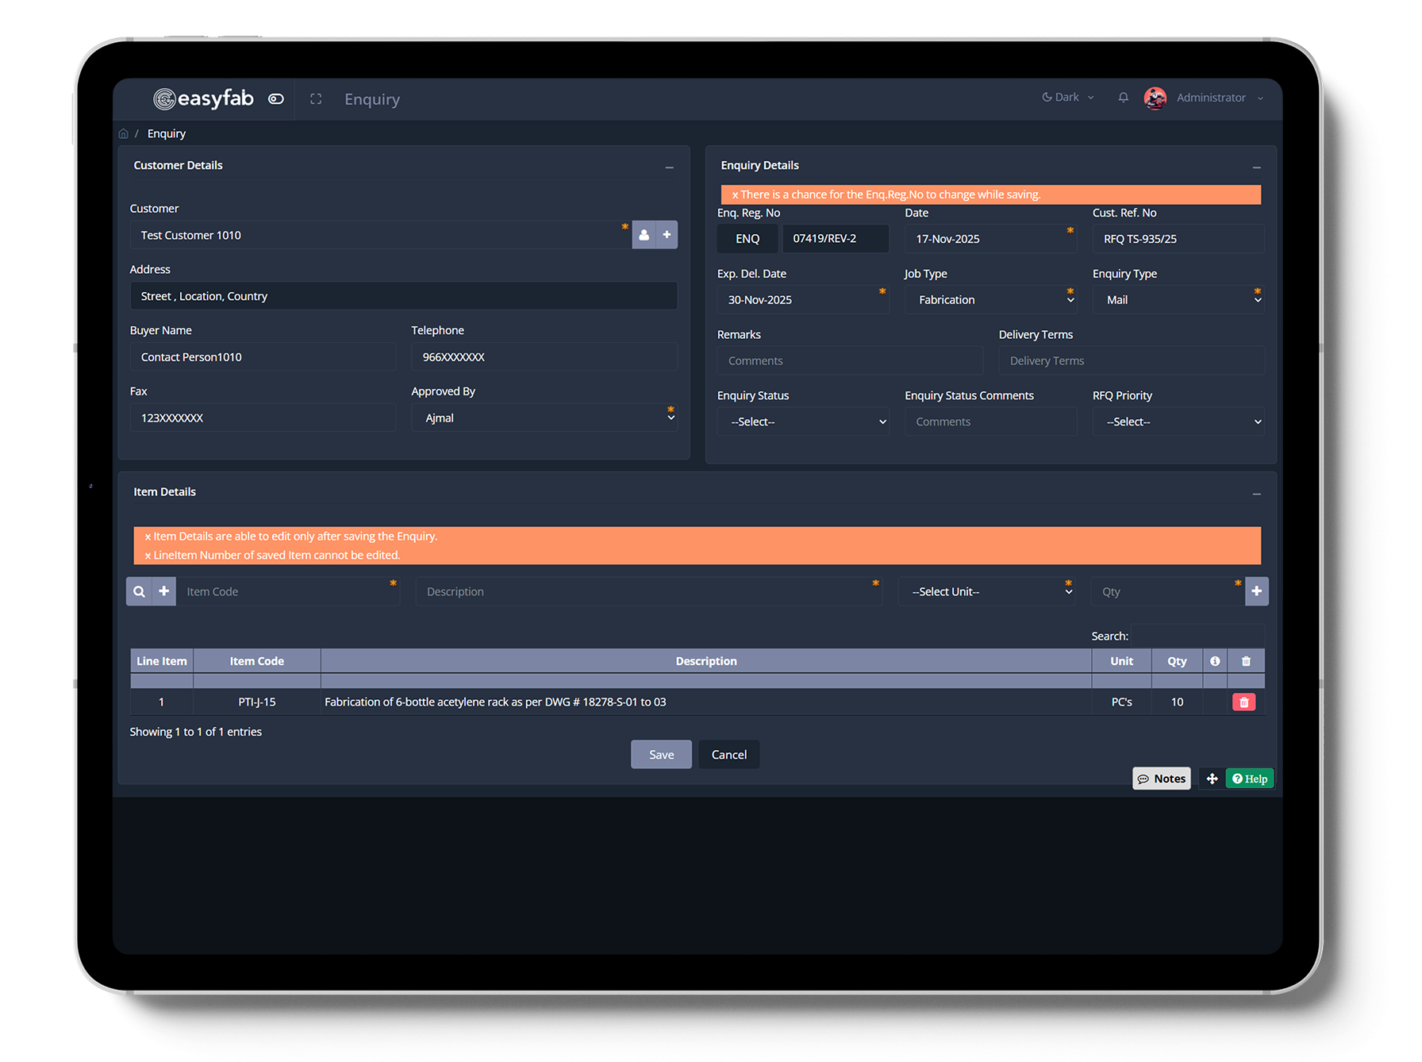Screen dimensions: 1422x1062
Task: Click the easyfab logo
Action: (203, 98)
